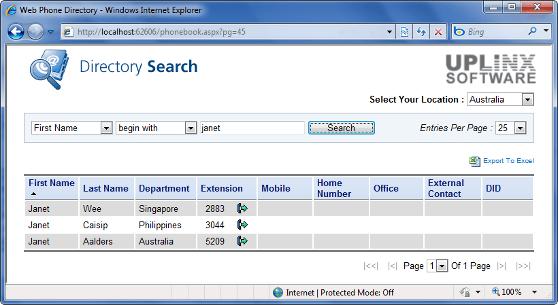This screenshot has width=558, height=305.
Task: Sort by Department column header
Action: 164,188
